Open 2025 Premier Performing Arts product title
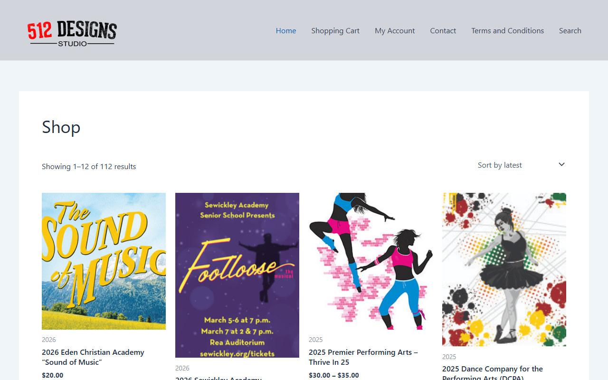Screen dimensions: 608x380 coord(363,357)
